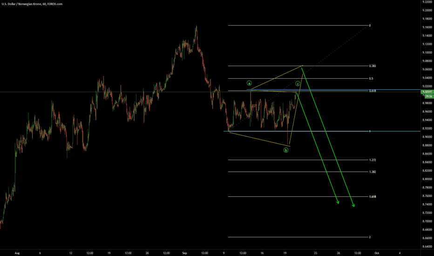Viewport: 434px width, 256px height.
Task: Click the Fibonacci level label 1.272
Action: pos(372,160)
